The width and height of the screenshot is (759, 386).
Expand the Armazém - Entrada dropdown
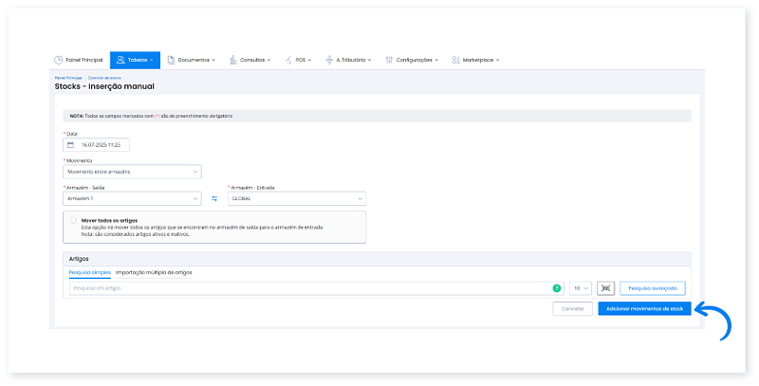point(295,198)
